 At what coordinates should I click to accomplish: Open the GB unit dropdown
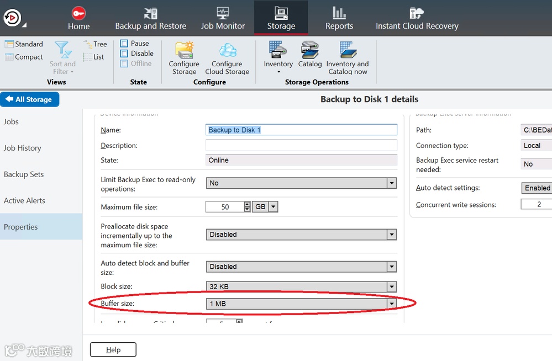[265, 206]
